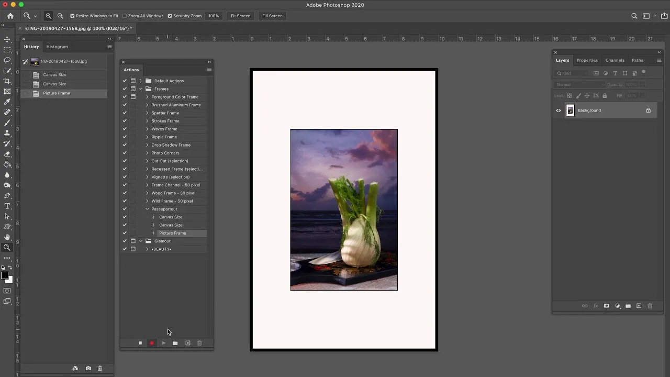Open the Histogram tab
This screenshot has height=377, width=670.
click(x=57, y=47)
